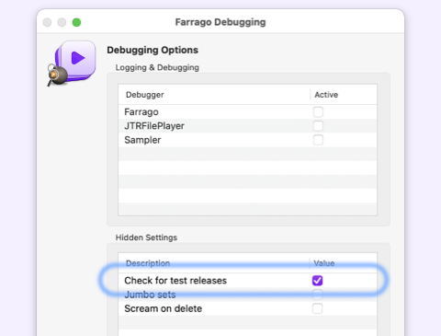Select the Scream on delete row

click(247, 308)
